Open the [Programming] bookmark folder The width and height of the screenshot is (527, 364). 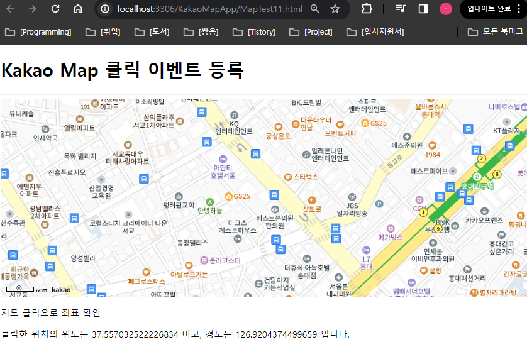(38, 32)
